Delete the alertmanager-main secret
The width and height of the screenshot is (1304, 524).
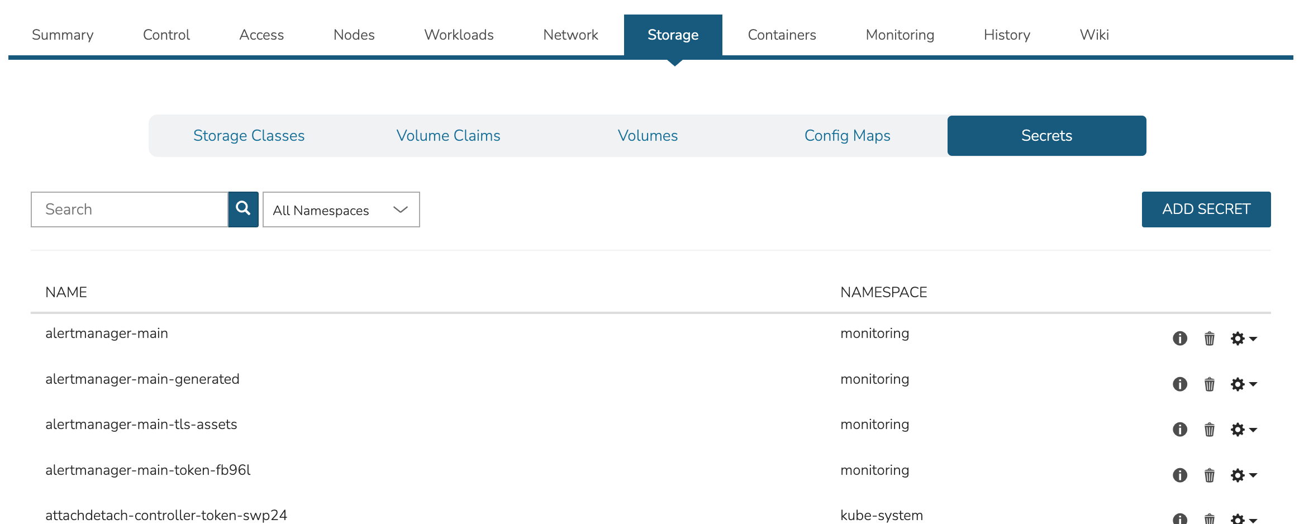[x=1209, y=339]
